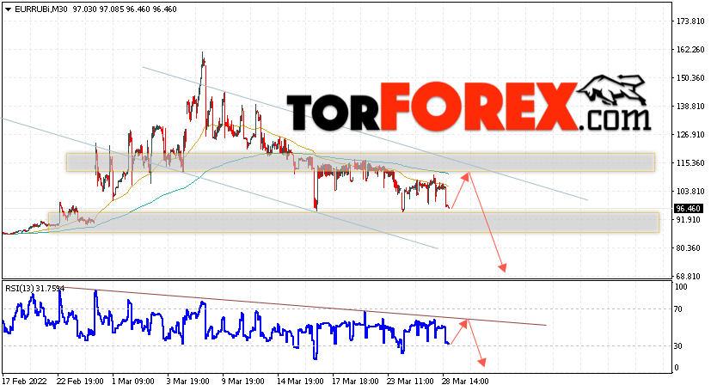Select the 9 Mar 19:00 time label

(243, 381)
